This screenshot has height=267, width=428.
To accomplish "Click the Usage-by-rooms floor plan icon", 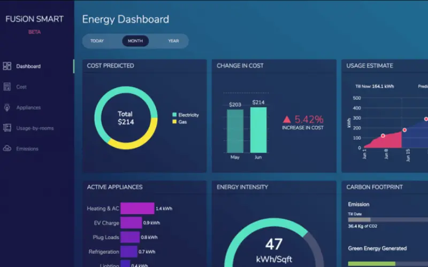I will (x=7, y=128).
